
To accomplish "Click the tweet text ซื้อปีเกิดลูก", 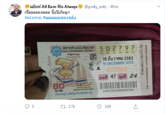I will pos(61,12).
